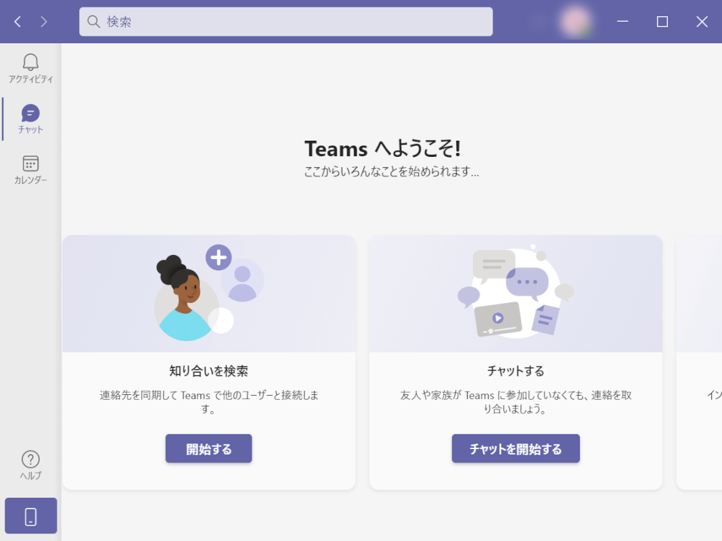Close the Teams window
This screenshot has height=541, width=722.
pyautogui.click(x=702, y=22)
